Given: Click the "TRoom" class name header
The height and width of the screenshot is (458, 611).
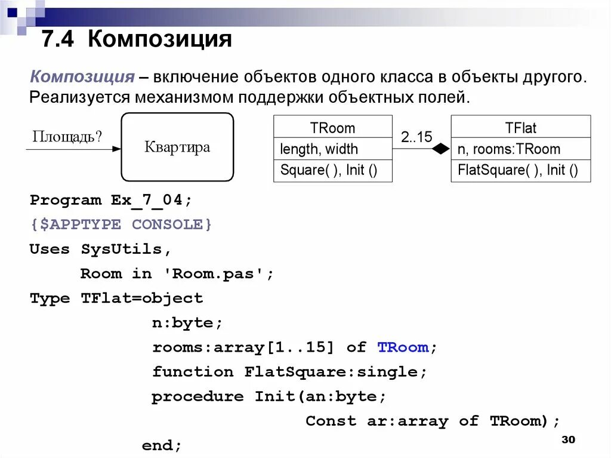Looking at the screenshot, I should click(332, 128).
